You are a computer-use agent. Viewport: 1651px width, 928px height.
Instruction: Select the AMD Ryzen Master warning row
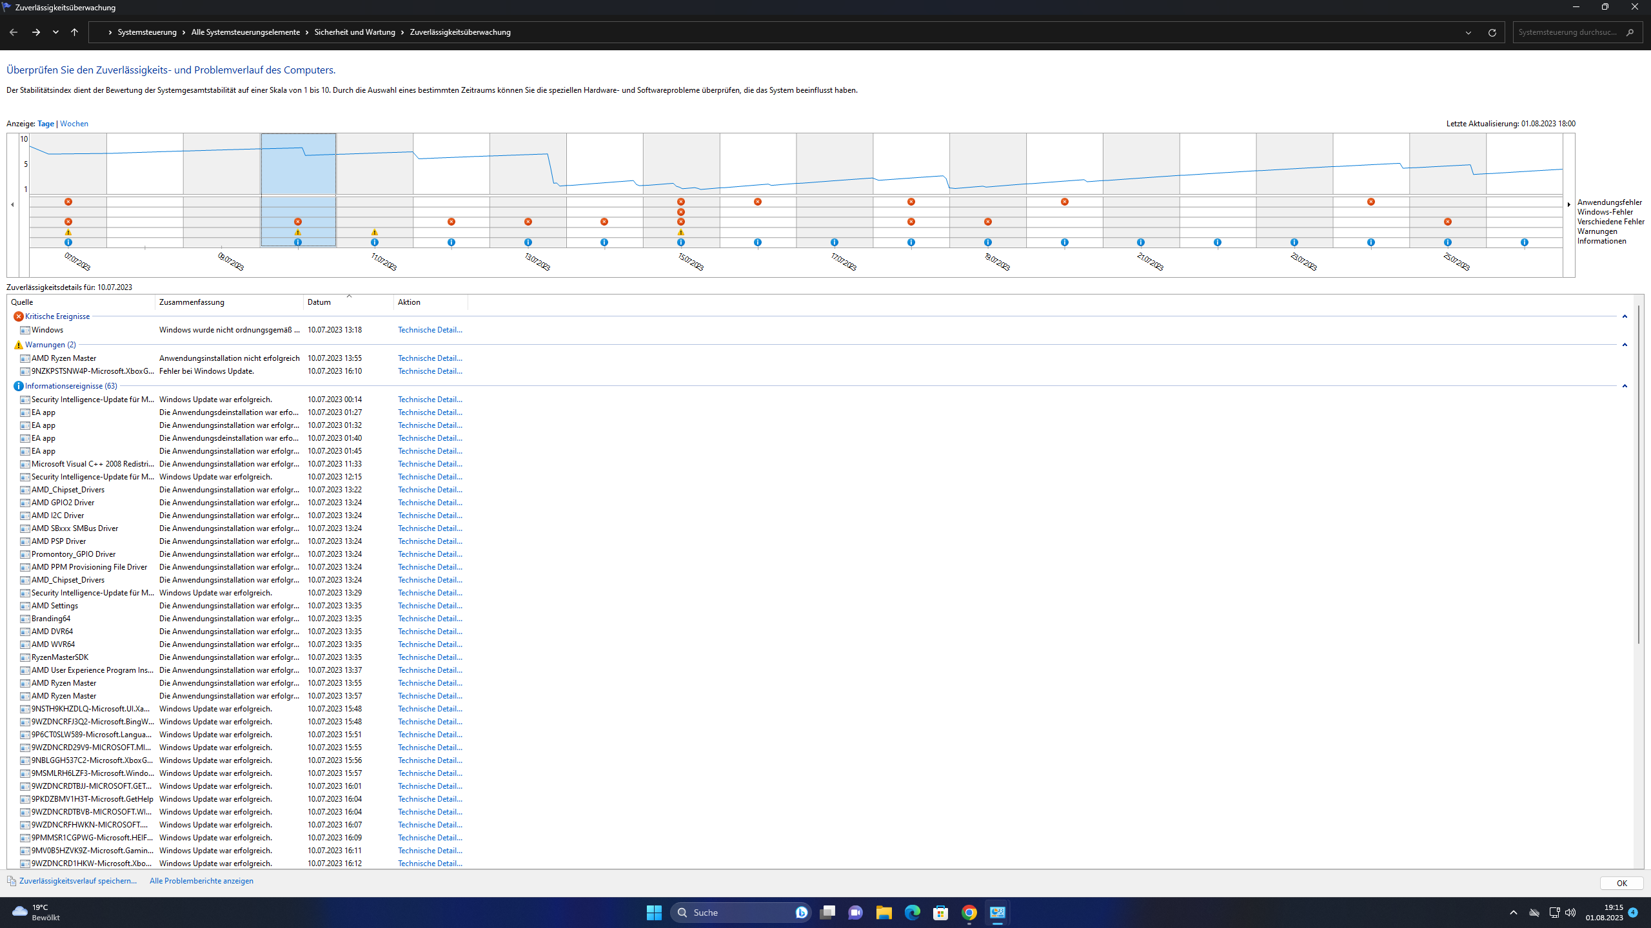pyautogui.click(x=64, y=358)
